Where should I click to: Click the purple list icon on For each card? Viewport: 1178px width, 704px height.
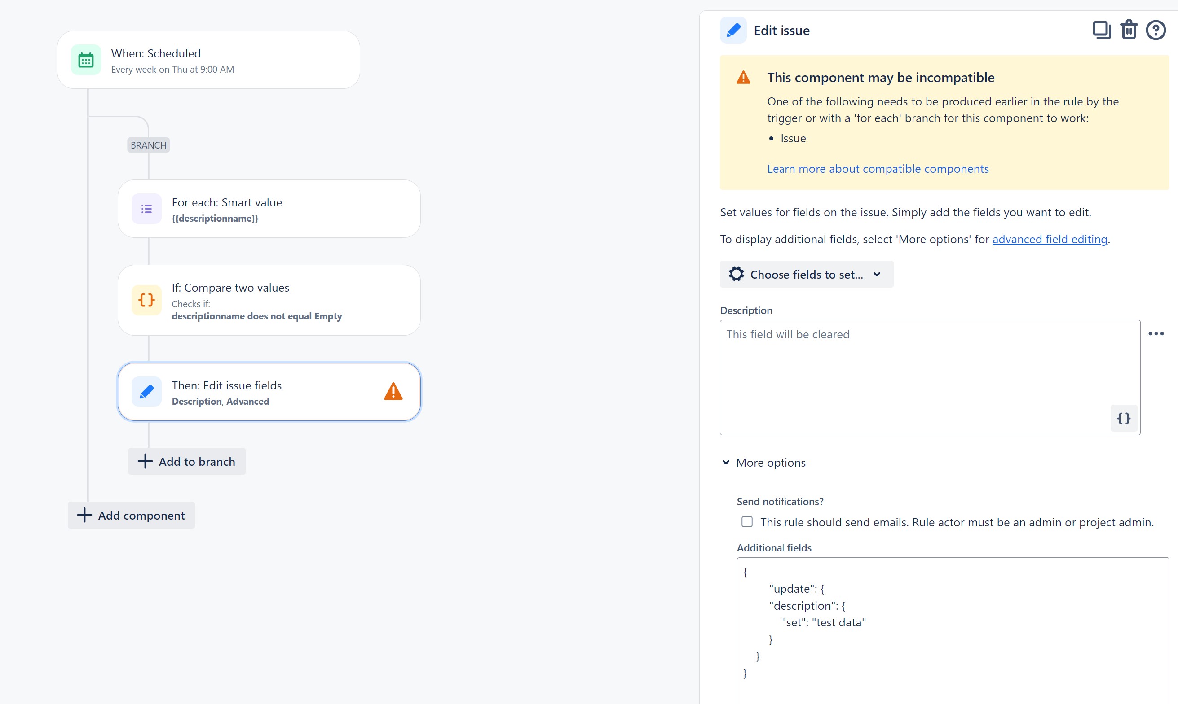click(x=147, y=209)
